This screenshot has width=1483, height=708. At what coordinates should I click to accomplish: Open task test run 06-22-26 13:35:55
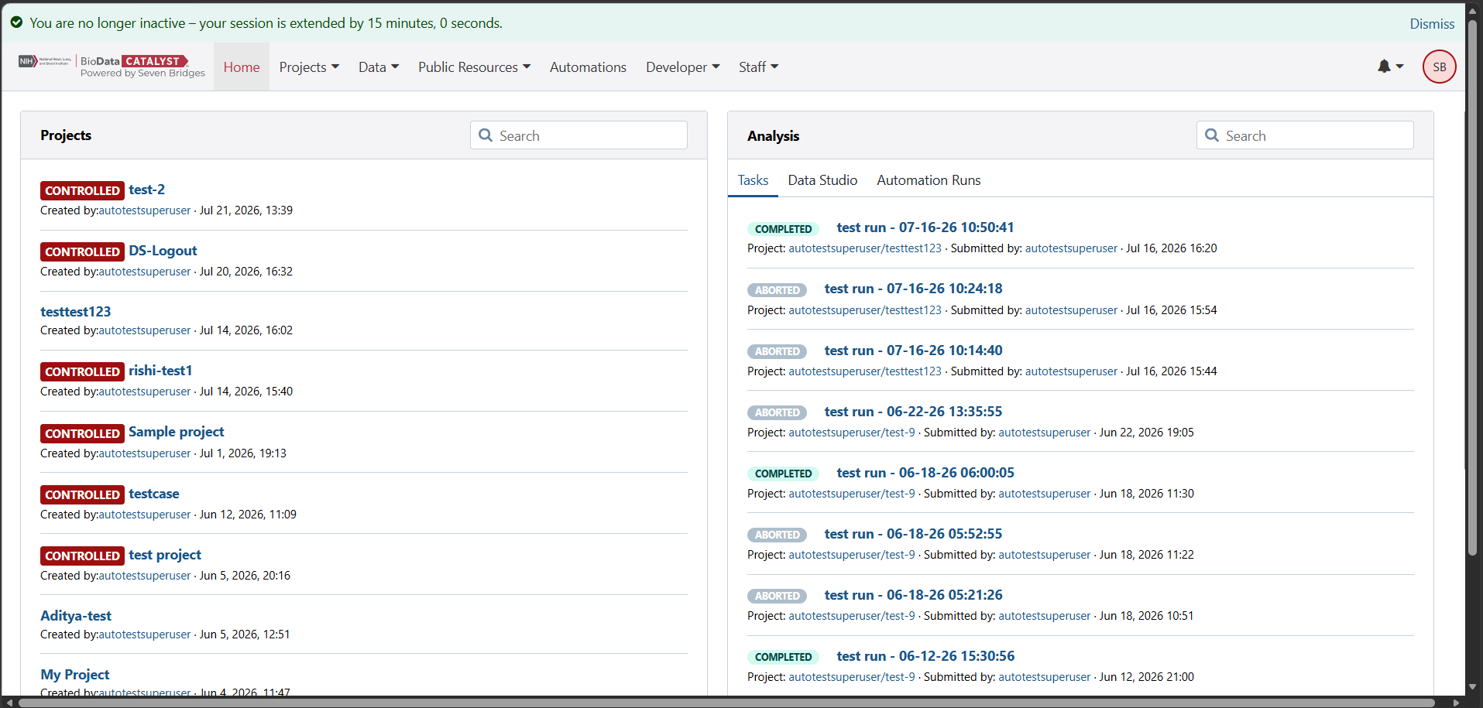tap(913, 412)
